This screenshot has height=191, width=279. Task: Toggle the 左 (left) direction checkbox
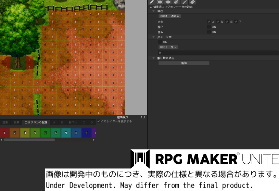218,21
